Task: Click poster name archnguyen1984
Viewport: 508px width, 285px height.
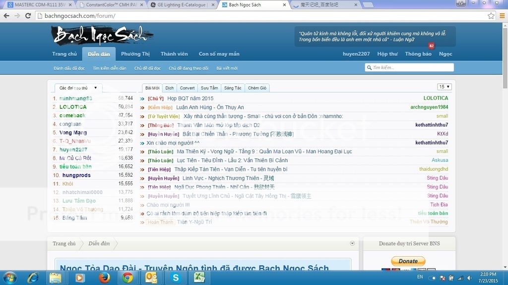Action: (429, 107)
